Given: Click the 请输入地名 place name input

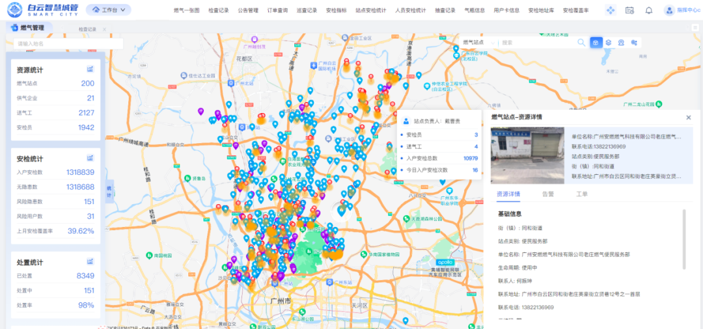Looking at the screenshot, I should pos(67,44).
